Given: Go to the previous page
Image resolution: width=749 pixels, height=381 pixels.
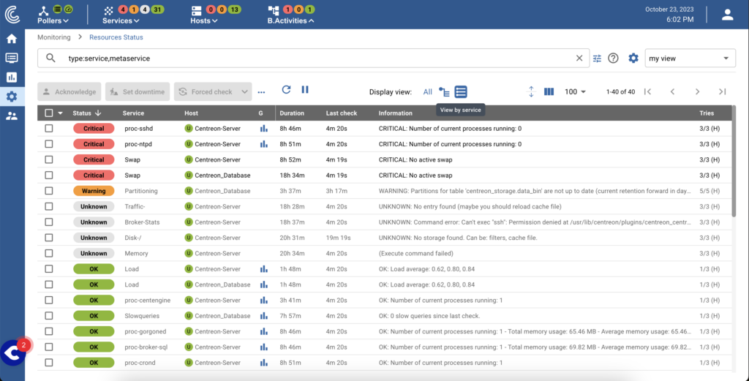Looking at the screenshot, I should point(673,91).
